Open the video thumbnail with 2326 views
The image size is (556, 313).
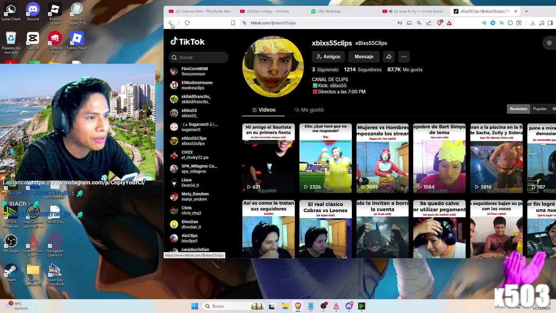pos(325,158)
